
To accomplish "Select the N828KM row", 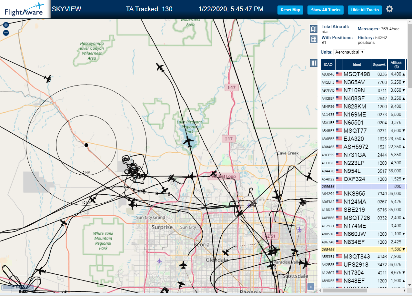I will pyautogui.click(x=364, y=106).
